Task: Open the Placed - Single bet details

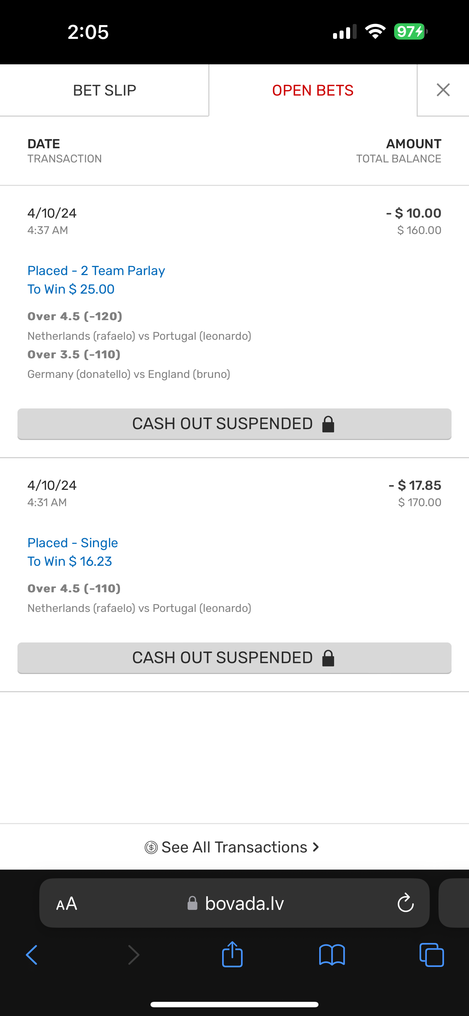Action: [73, 543]
